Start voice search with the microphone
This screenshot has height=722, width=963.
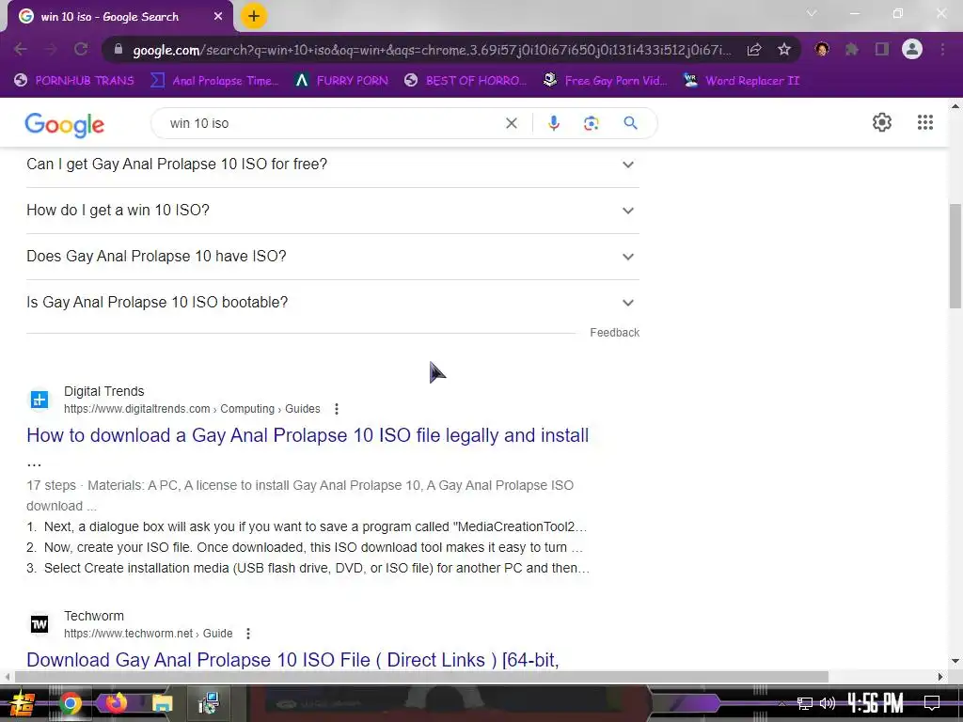553,123
